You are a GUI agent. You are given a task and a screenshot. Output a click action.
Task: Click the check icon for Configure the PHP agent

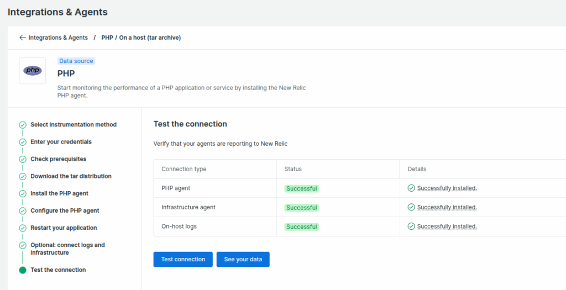[x=23, y=210]
